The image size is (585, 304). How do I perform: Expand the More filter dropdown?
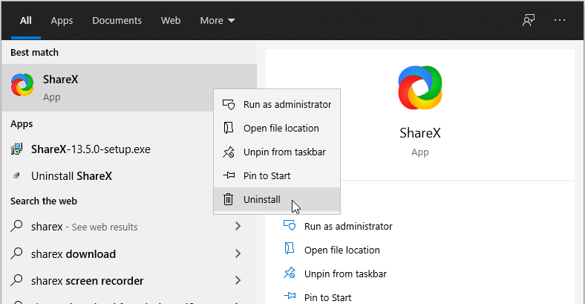(x=217, y=20)
